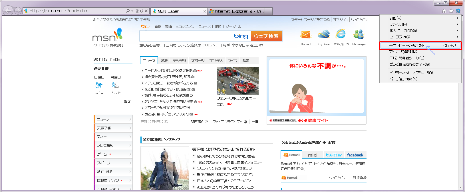Screen dimensions: 465x192
Task: Click the Monday (月曜日) weather icon
Action: 115,85
